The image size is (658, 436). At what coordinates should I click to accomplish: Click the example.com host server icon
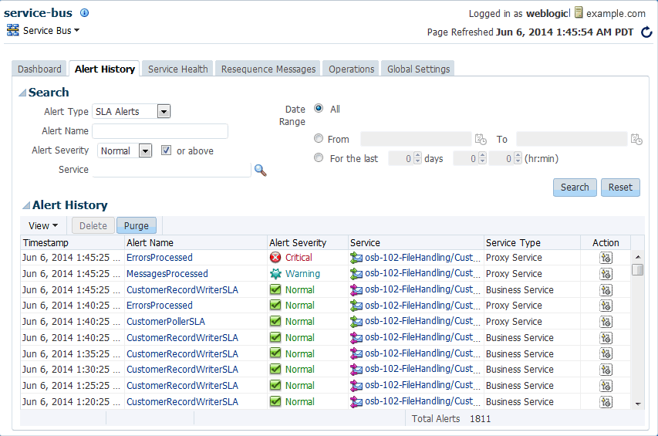579,12
